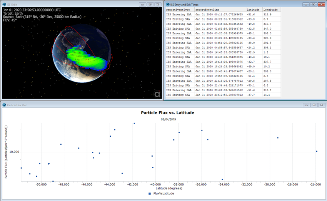Select the 'Jan 01 2020 04:54:29.298828125' time cell
The height and width of the screenshot is (201, 327).
pyautogui.click(x=220, y=43)
